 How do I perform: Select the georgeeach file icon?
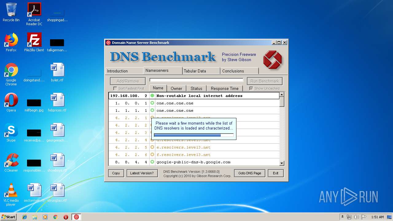pos(57,133)
